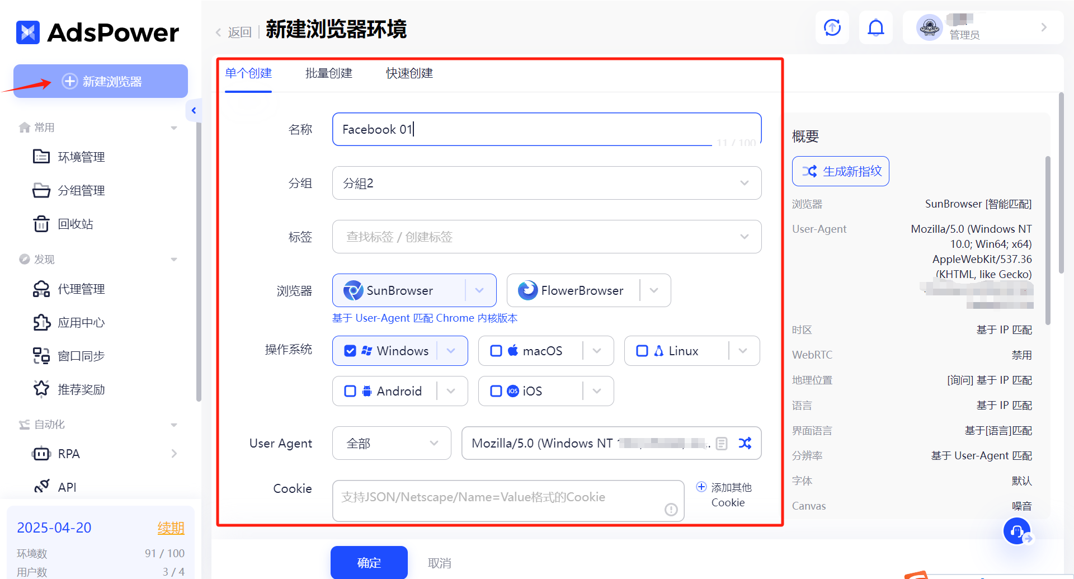Viewport: 1074px width, 579px height.
Task: Click the User Agent list icon
Action: [x=722, y=444]
